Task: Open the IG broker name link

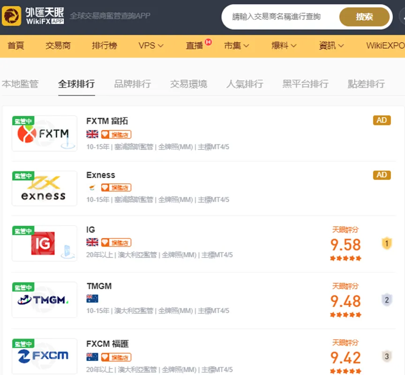Action: pyautogui.click(x=90, y=230)
